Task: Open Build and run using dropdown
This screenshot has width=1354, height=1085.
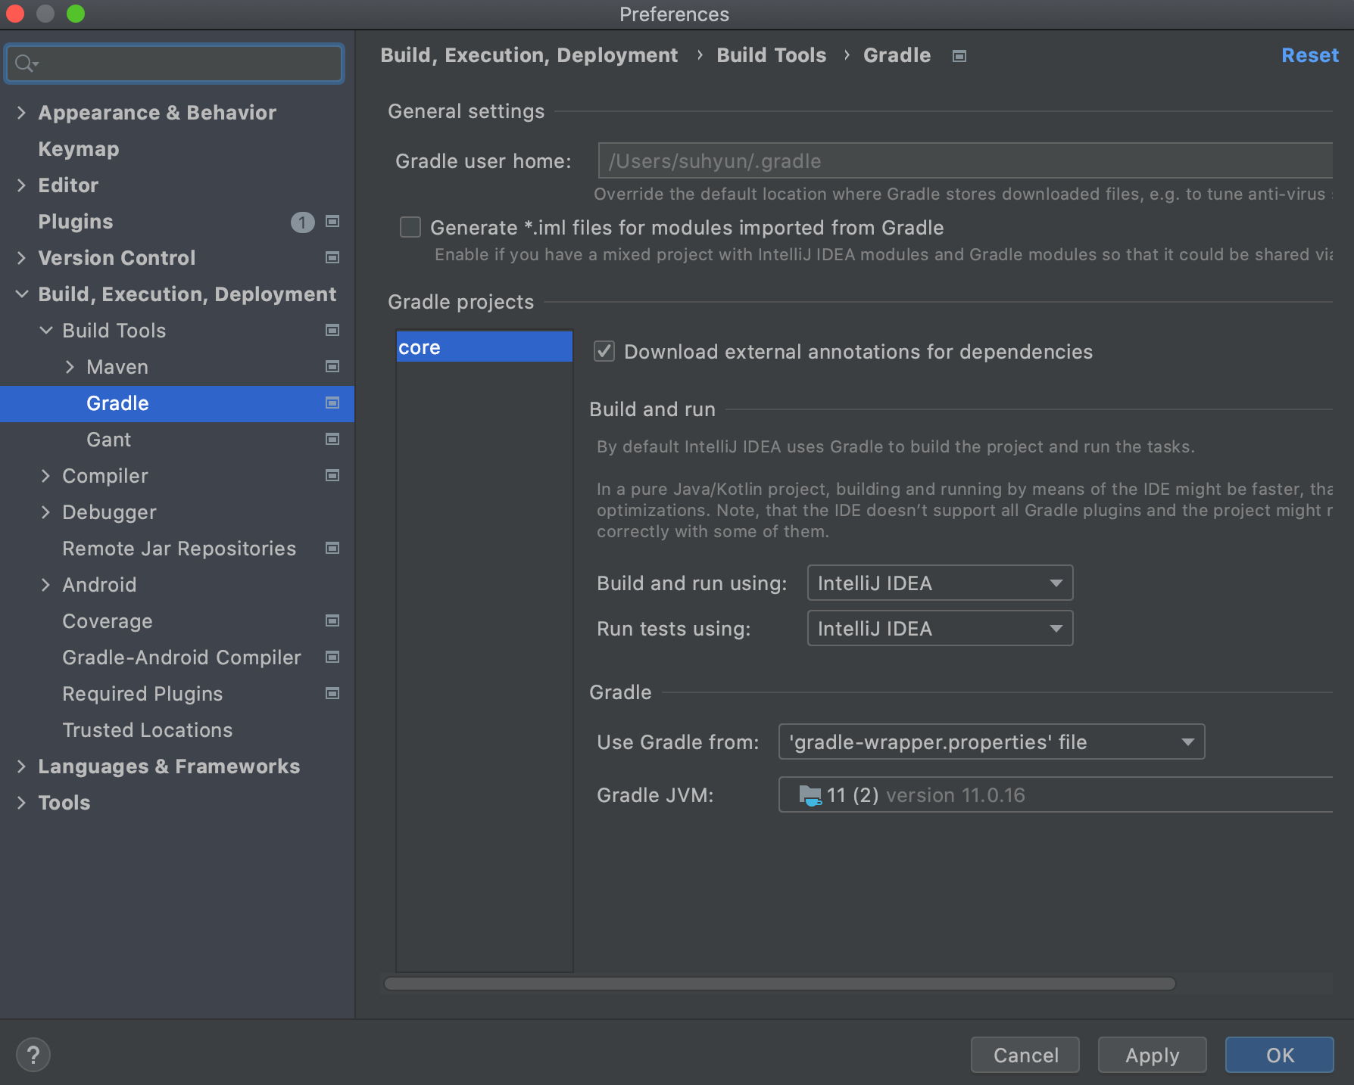Action: [x=940, y=583]
